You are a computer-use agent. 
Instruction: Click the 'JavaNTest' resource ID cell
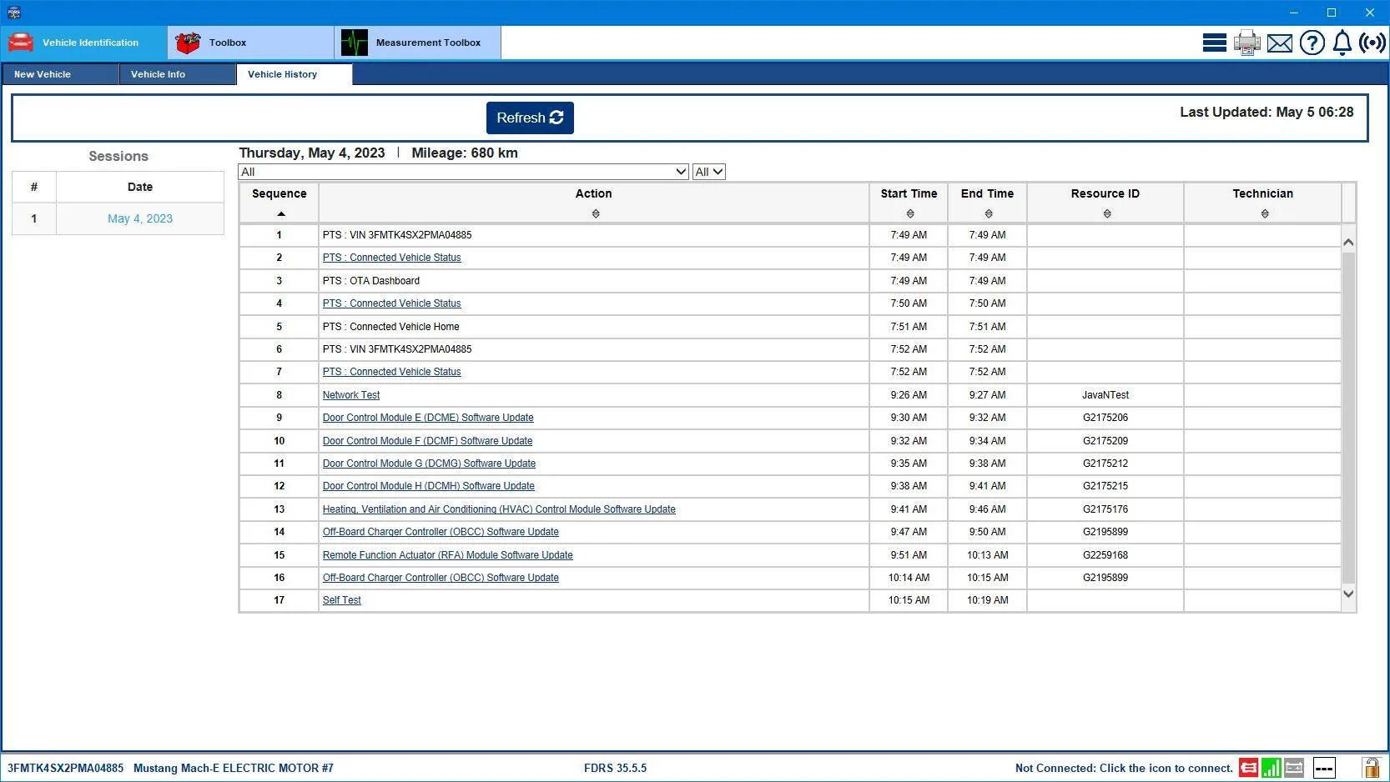tap(1105, 395)
